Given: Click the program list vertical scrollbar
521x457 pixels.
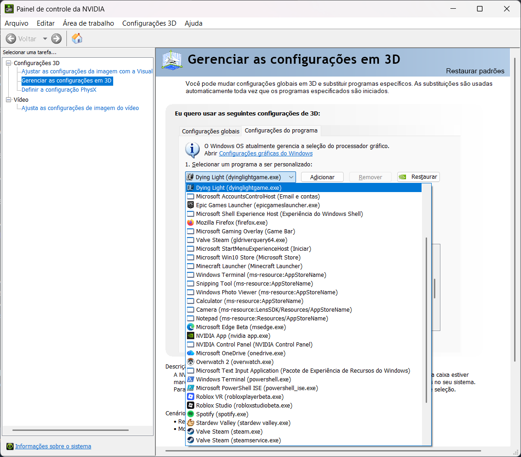Looking at the screenshot, I should (x=426, y=320).
